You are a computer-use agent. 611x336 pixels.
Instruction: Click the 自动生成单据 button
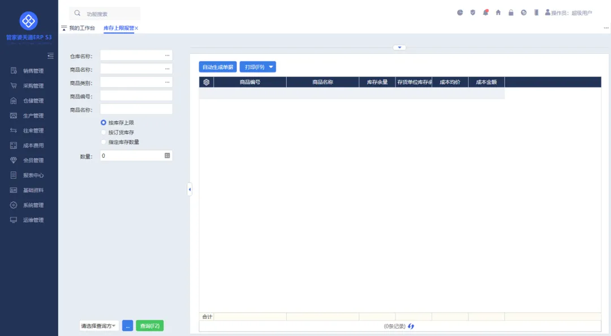tap(218, 67)
